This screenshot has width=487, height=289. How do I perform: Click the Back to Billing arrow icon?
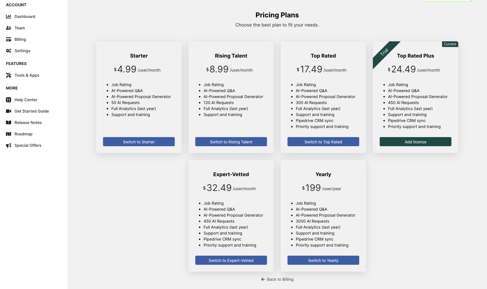click(263, 279)
